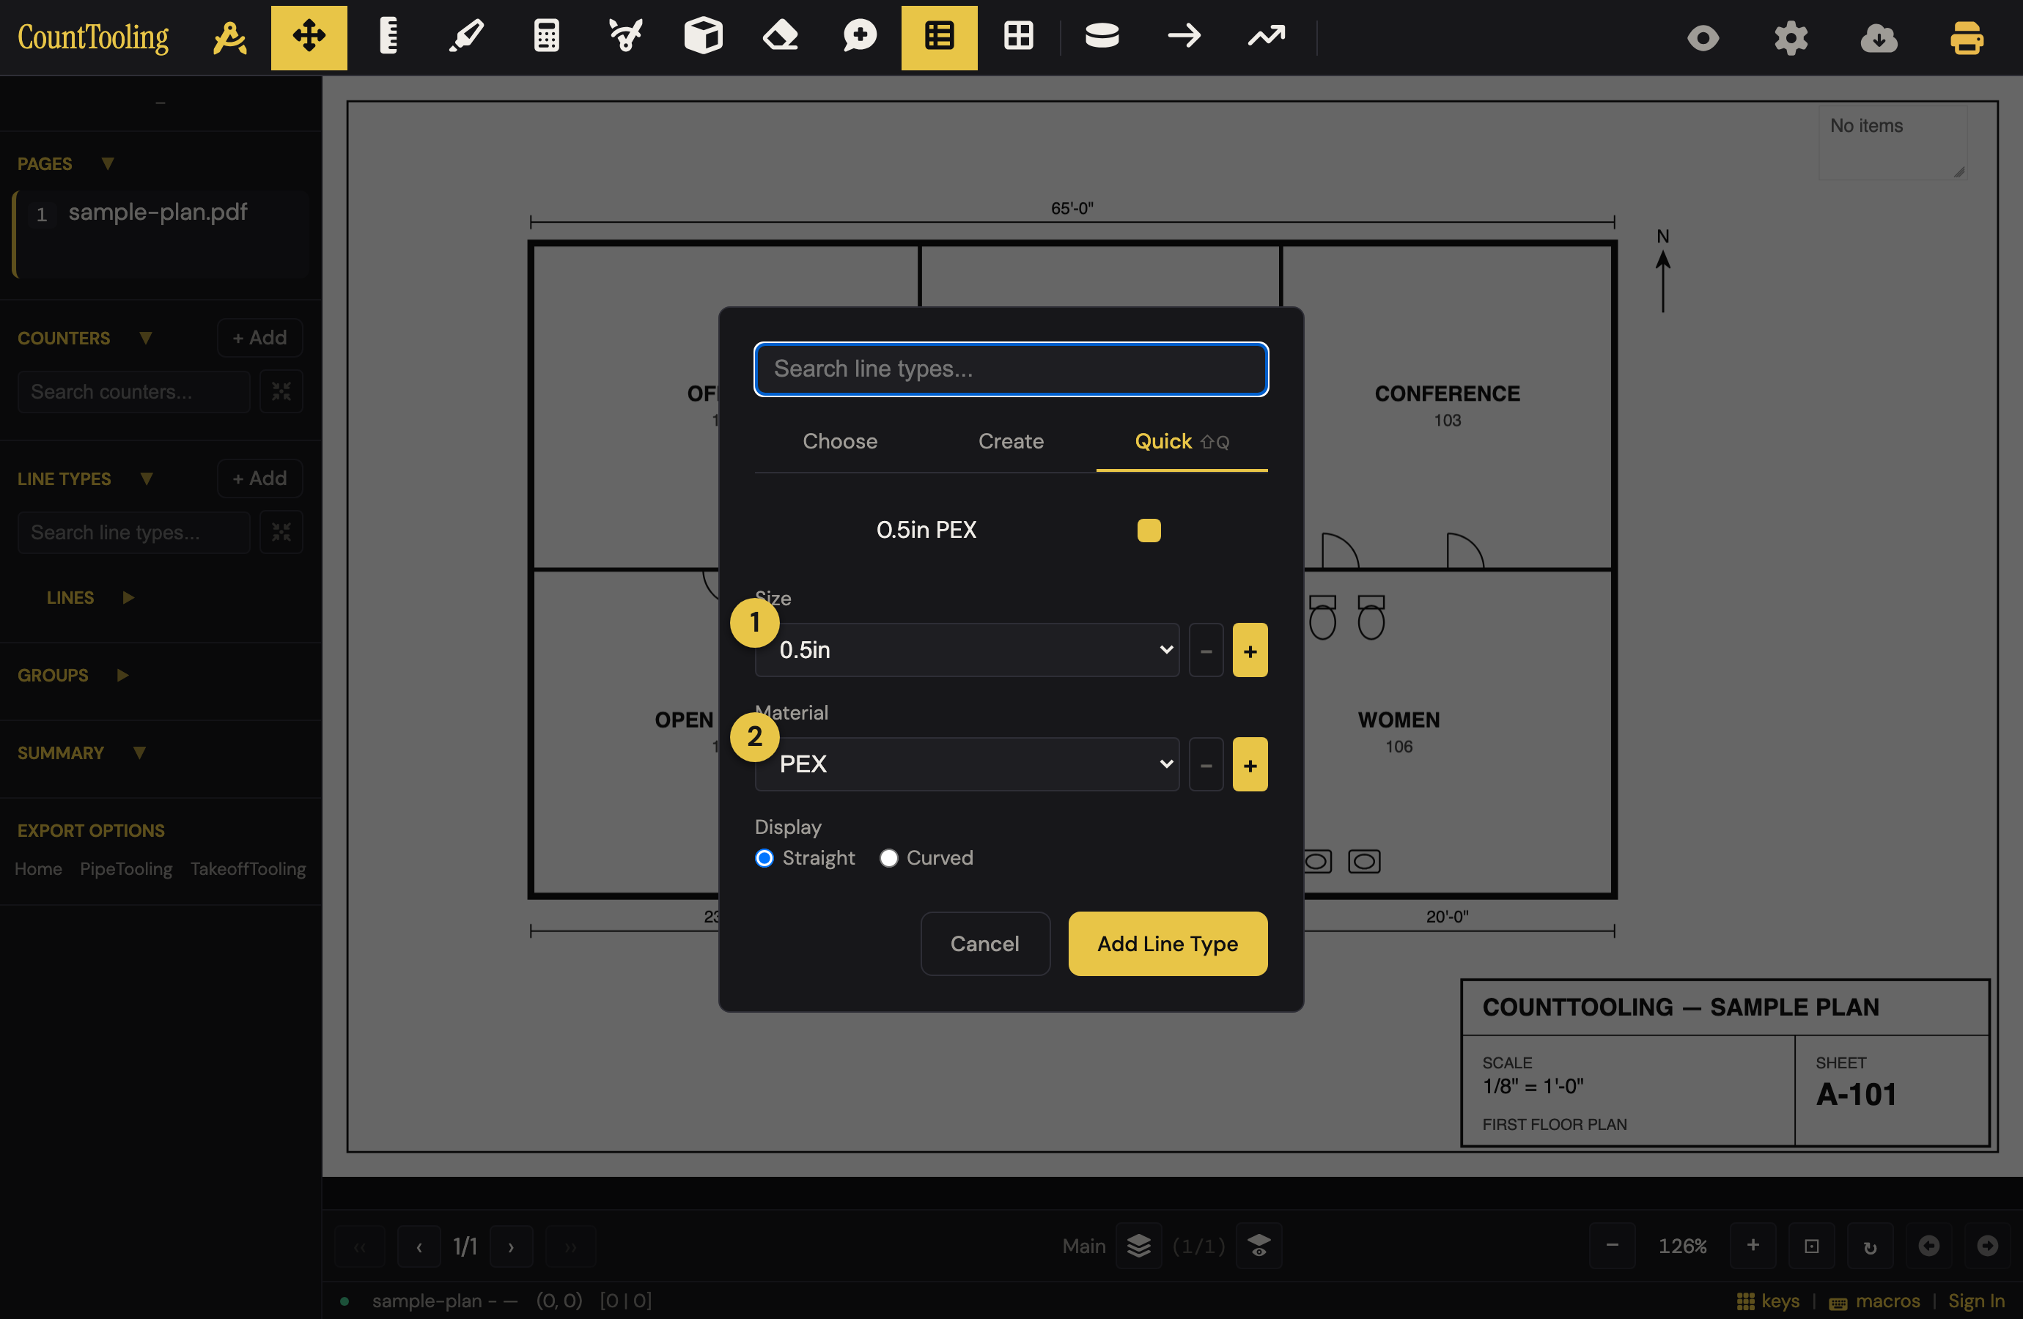
Task: Expand the GROUPS section
Action: coord(122,675)
